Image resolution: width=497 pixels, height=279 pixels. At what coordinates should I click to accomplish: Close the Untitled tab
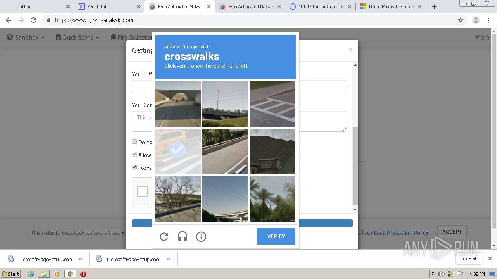[x=68, y=7]
